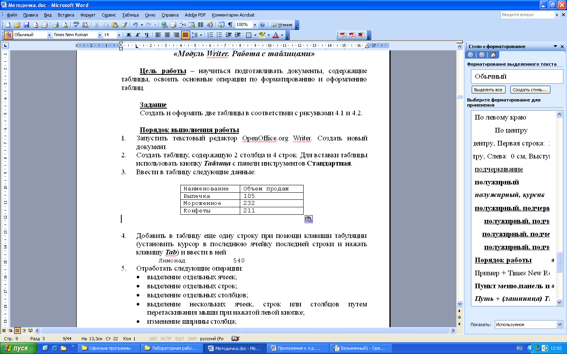The width and height of the screenshot is (567, 354).
Task: Align text to the right
Action: click(176, 35)
